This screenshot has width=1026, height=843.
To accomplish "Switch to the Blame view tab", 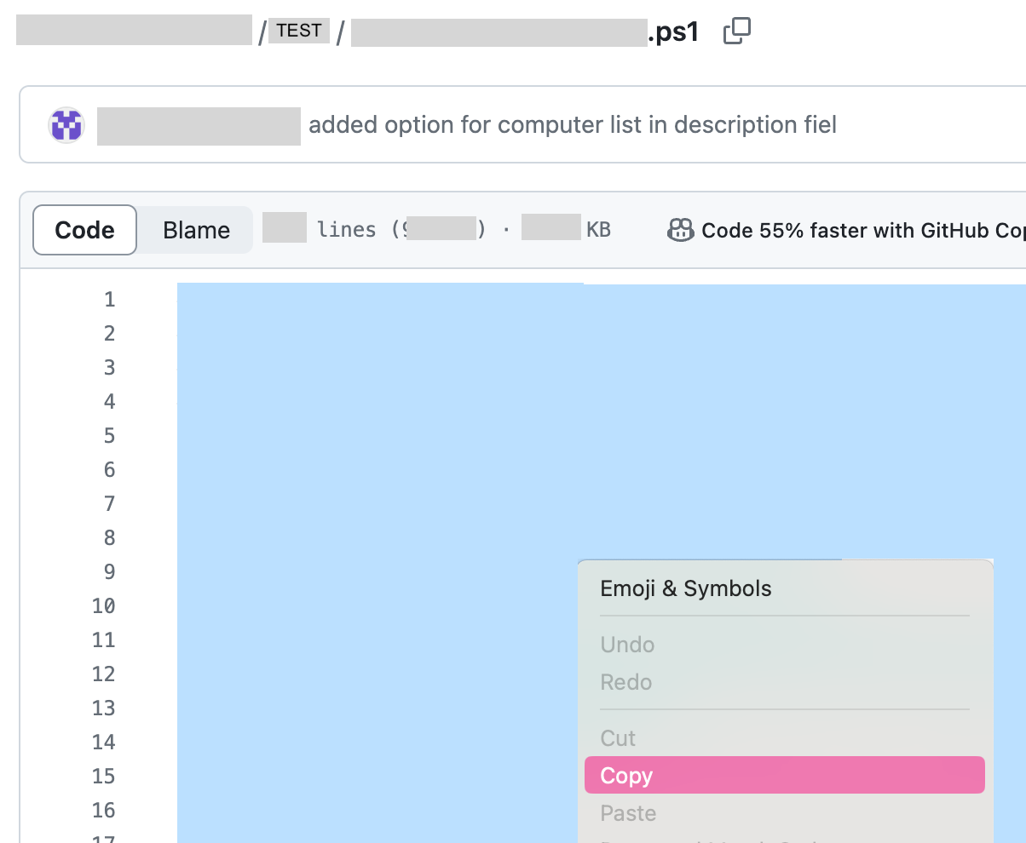I will click(x=196, y=230).
